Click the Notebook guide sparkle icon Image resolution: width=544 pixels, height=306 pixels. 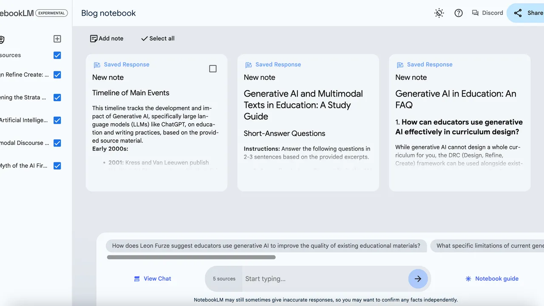point(468,279)
